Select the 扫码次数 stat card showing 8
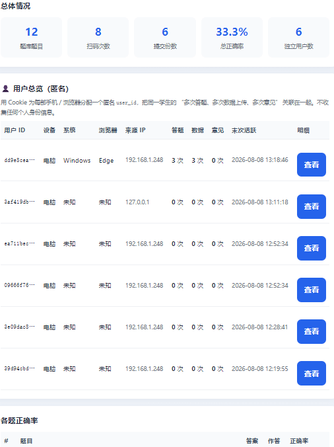The width and height of the screenshot is (334, 447). [x=98, y=37]
